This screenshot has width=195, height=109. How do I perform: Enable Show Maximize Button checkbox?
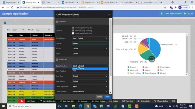[73, 33]
